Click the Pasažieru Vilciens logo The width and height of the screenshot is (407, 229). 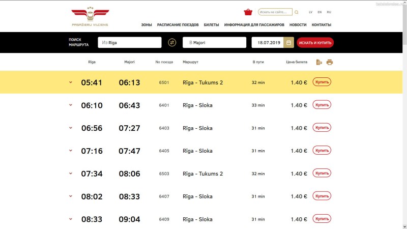90,16
